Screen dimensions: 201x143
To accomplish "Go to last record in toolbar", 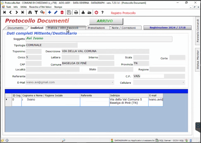I will pyautogui.click(x=23, y=13).
